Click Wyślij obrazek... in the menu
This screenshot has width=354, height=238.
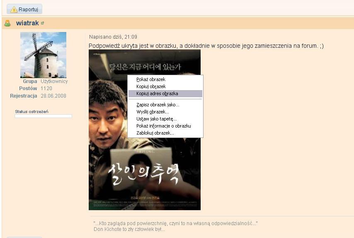165,112
